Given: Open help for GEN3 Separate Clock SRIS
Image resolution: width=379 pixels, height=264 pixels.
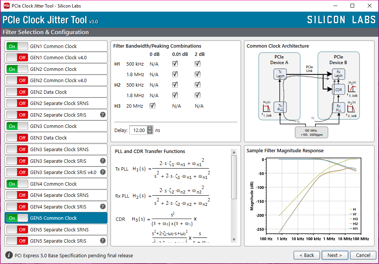Looking at the screenshot, I should coord(103,160).
